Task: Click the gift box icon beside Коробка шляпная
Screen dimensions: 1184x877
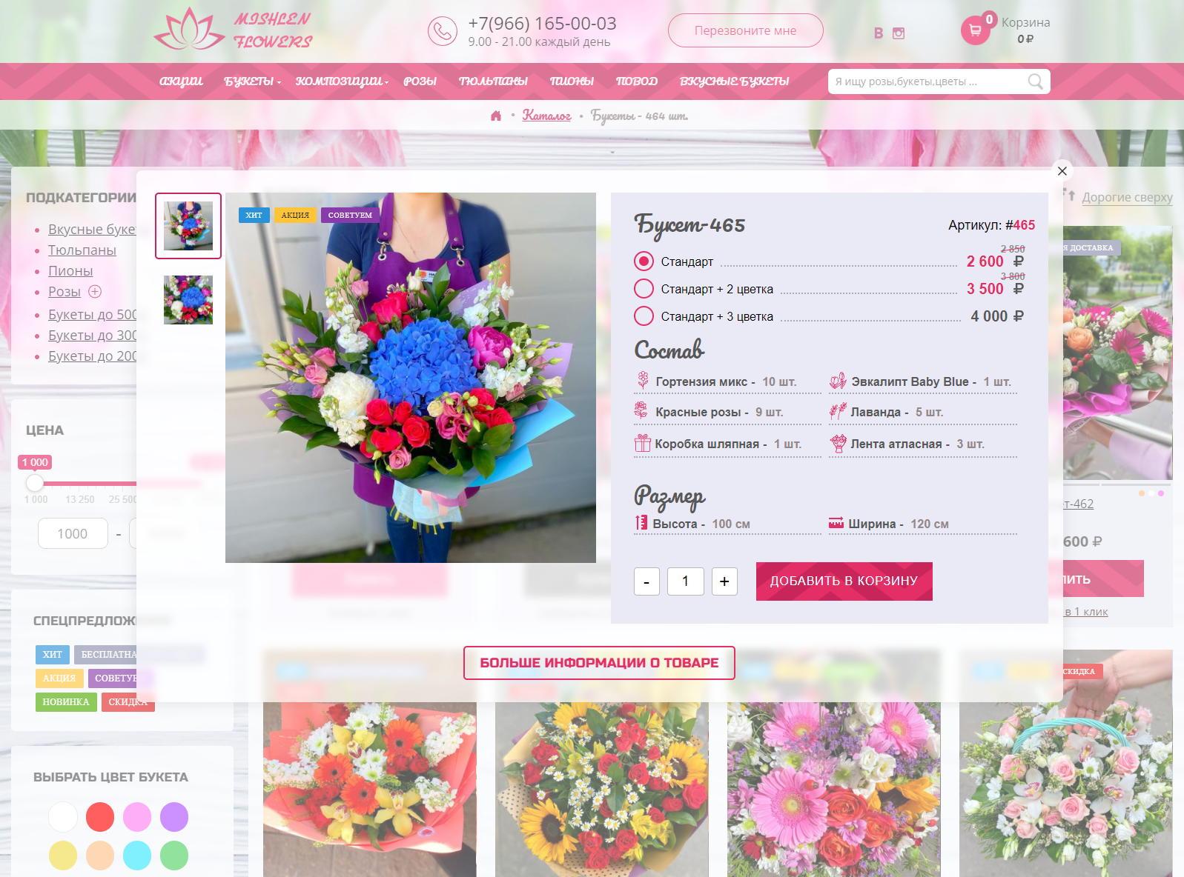Action: pos(642,443)
